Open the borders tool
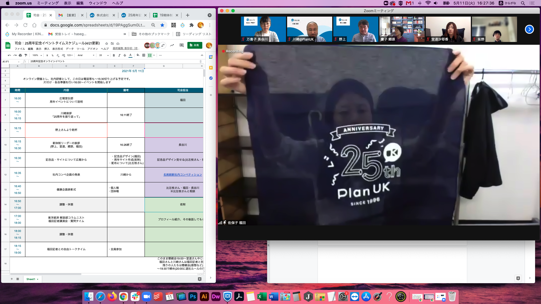541x304 pixels. pyautogui.click(x=144, y=55)
